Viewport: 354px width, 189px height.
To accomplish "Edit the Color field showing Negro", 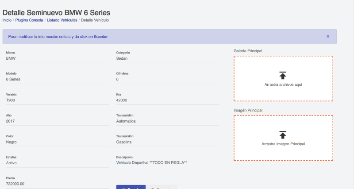I will pos(58,142).
